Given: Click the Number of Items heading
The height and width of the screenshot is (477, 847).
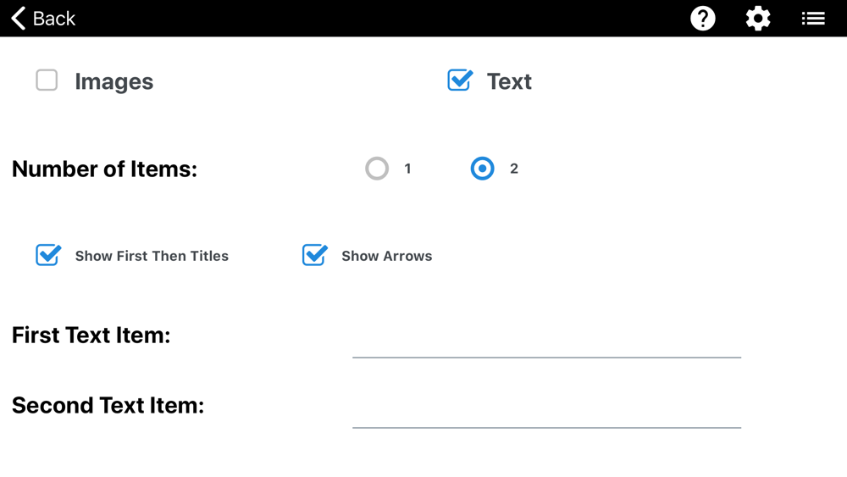Looking at the screenshot, I should 104,169.
